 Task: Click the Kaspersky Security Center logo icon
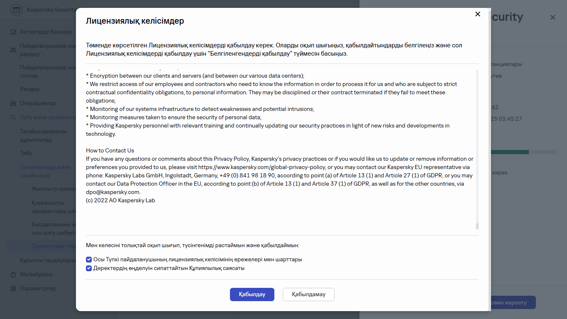point(17,10)
